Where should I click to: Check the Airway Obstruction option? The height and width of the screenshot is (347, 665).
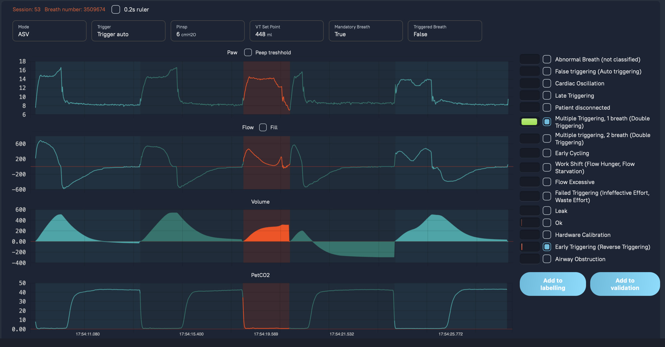pos(547,259)
